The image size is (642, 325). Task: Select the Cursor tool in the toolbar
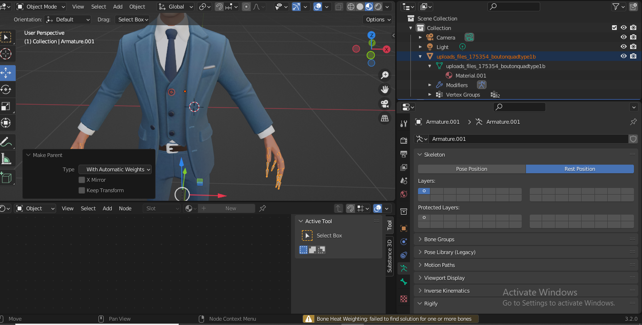(x=6, y=54)
